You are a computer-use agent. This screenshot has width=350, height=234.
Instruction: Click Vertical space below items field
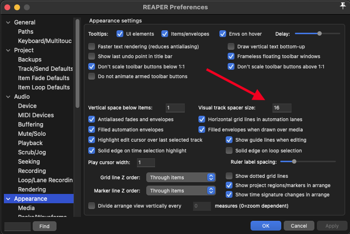[x=175, y=108]
